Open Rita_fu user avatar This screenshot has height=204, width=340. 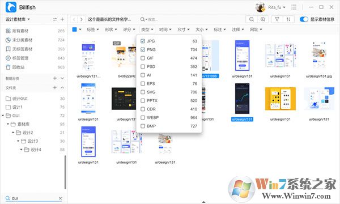pyautogui.click(x=260, y=7)
